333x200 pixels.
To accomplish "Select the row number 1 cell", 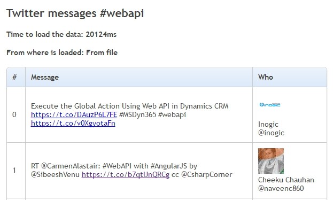I will [14, 170].
